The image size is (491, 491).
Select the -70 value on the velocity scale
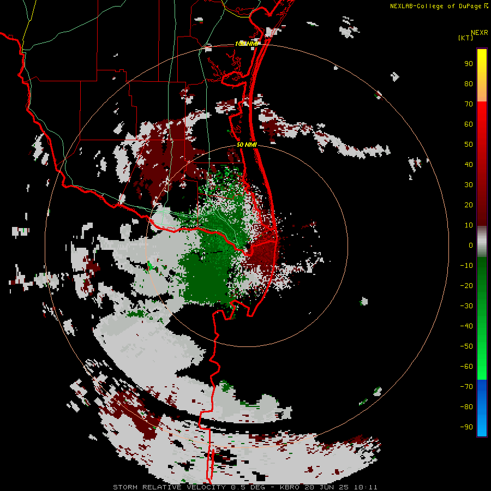tap(466, 387)
